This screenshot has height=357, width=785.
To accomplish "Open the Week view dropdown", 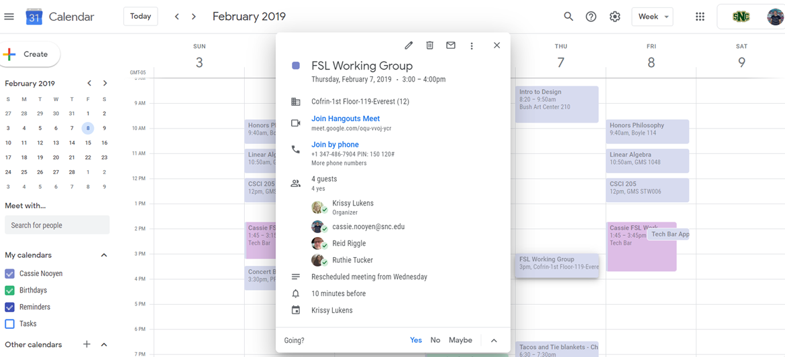I will coord(652,17).
